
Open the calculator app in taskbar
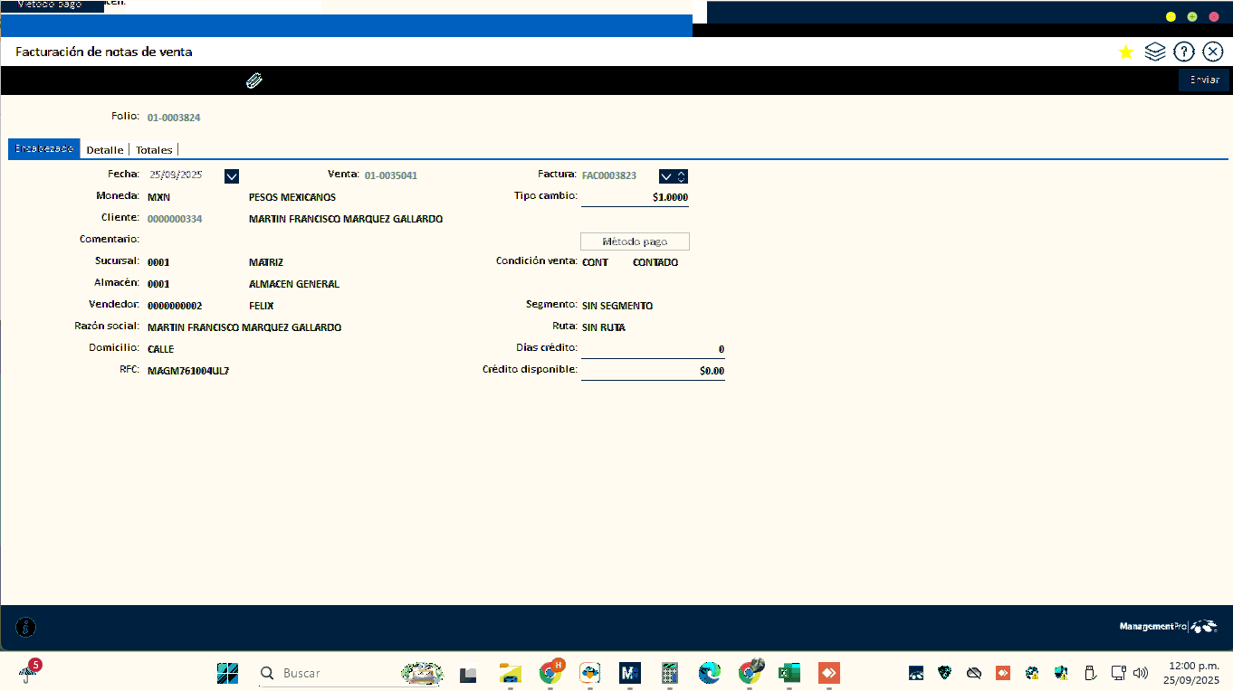670,673
